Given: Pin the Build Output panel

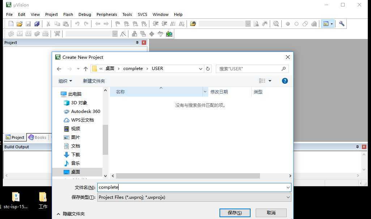Looking at the screenshot, I should [357, 147].
